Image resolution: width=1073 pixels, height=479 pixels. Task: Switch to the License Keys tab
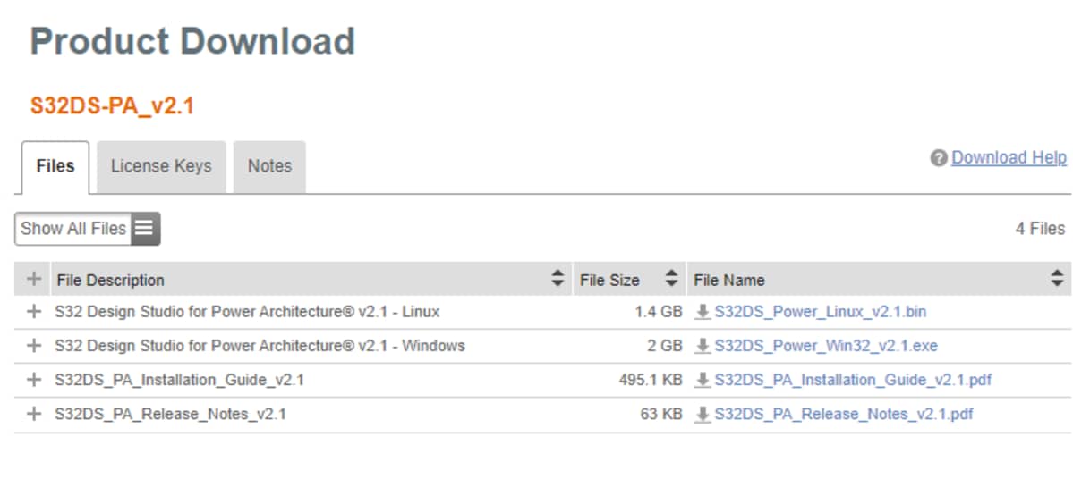click(x=161, y=166)
